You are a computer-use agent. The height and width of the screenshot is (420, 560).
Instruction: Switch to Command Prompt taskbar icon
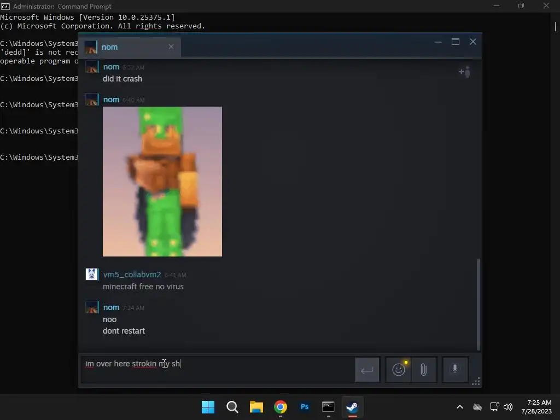[x=328, y=407]
